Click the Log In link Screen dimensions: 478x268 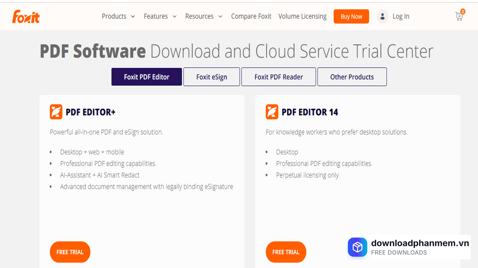tap(401, 16)
